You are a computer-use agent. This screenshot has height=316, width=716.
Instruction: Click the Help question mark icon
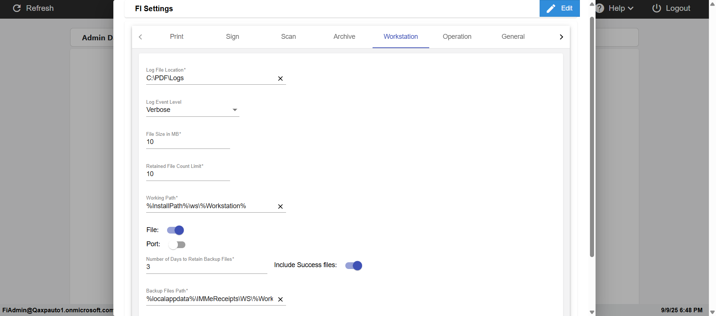pos(600,8)
